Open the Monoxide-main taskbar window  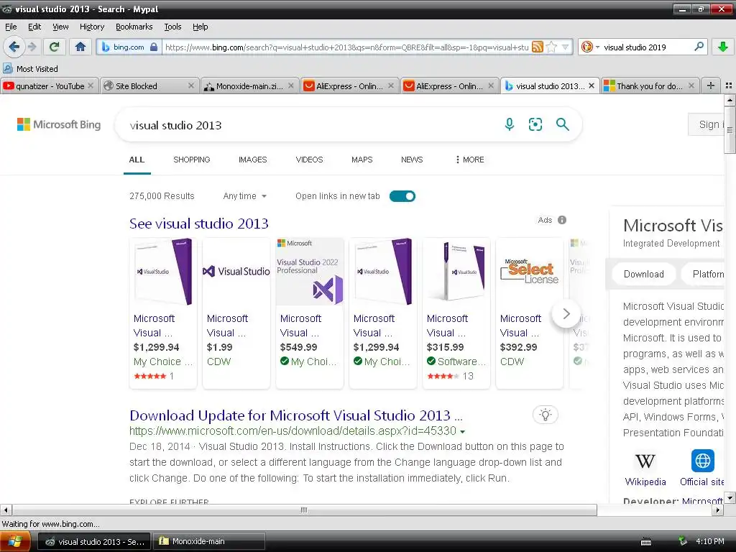(x=209, y=541)
